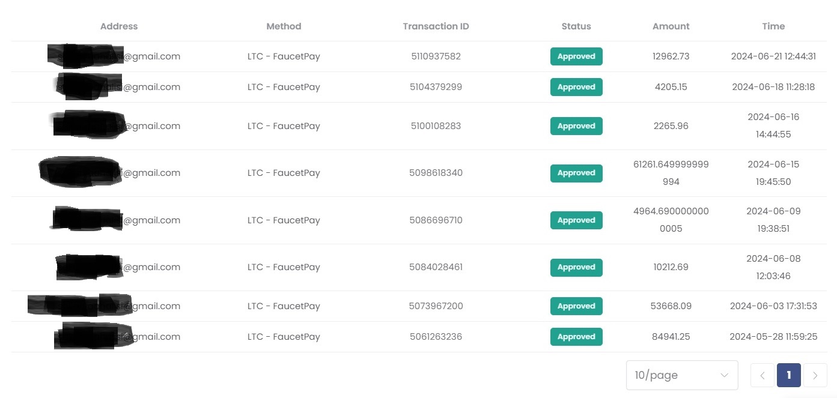Image resolution: width=837 pixels, height=398 pixels.
Task: Select the Transaction ID column header
Action: 436,26
